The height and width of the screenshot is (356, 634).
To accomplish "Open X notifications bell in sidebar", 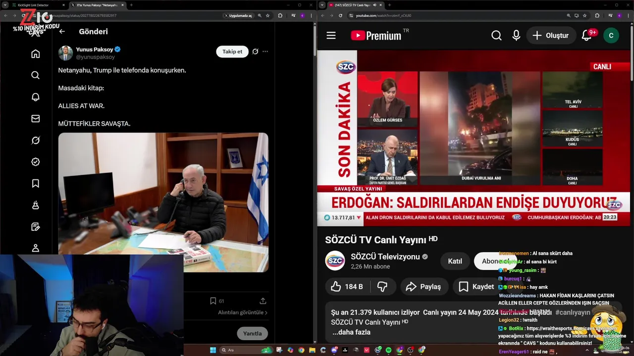I will (35, 97).
